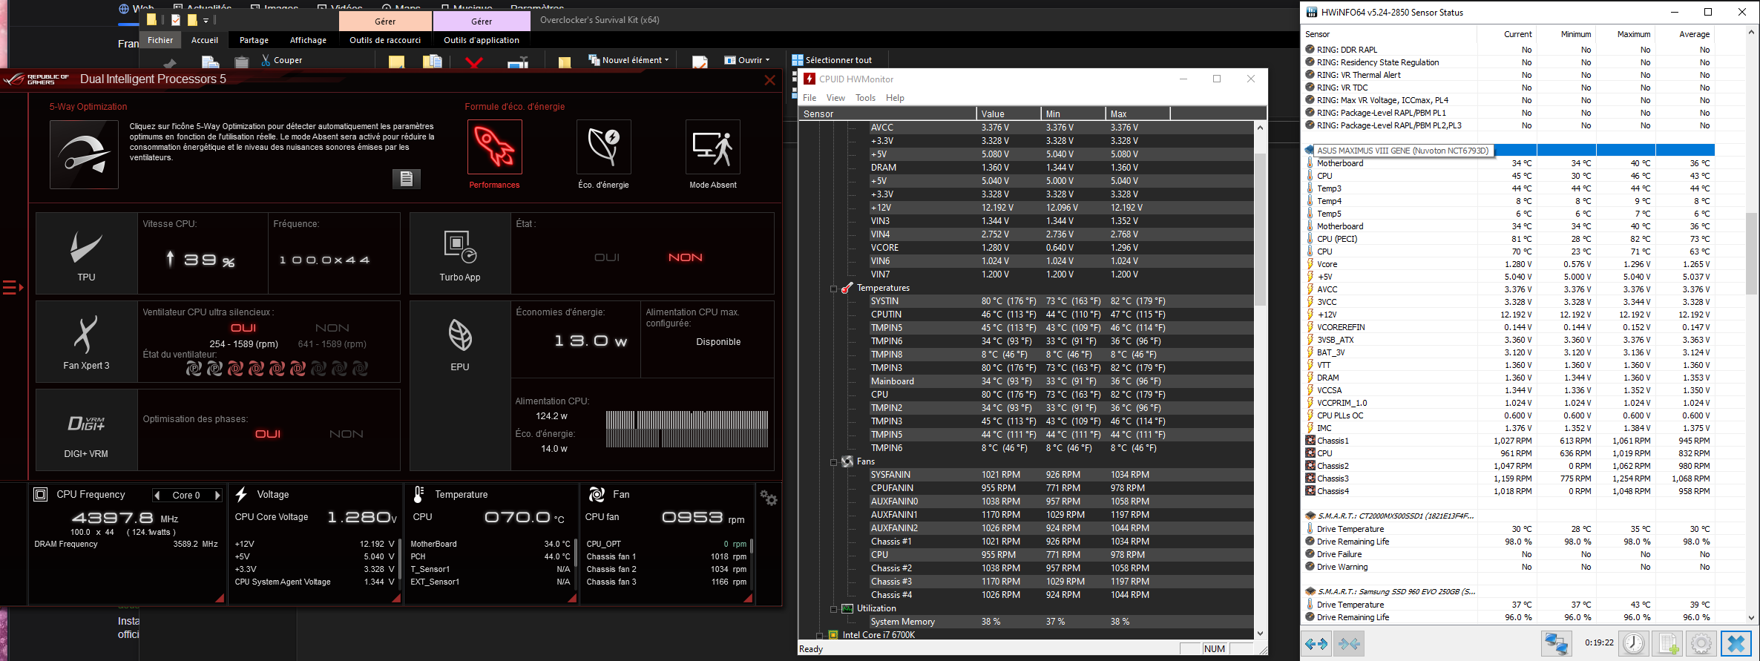Shrink HWiNFO sensor columns arrows button
This screenshot has height=661, width=1760.
(x=1350, y=643)
